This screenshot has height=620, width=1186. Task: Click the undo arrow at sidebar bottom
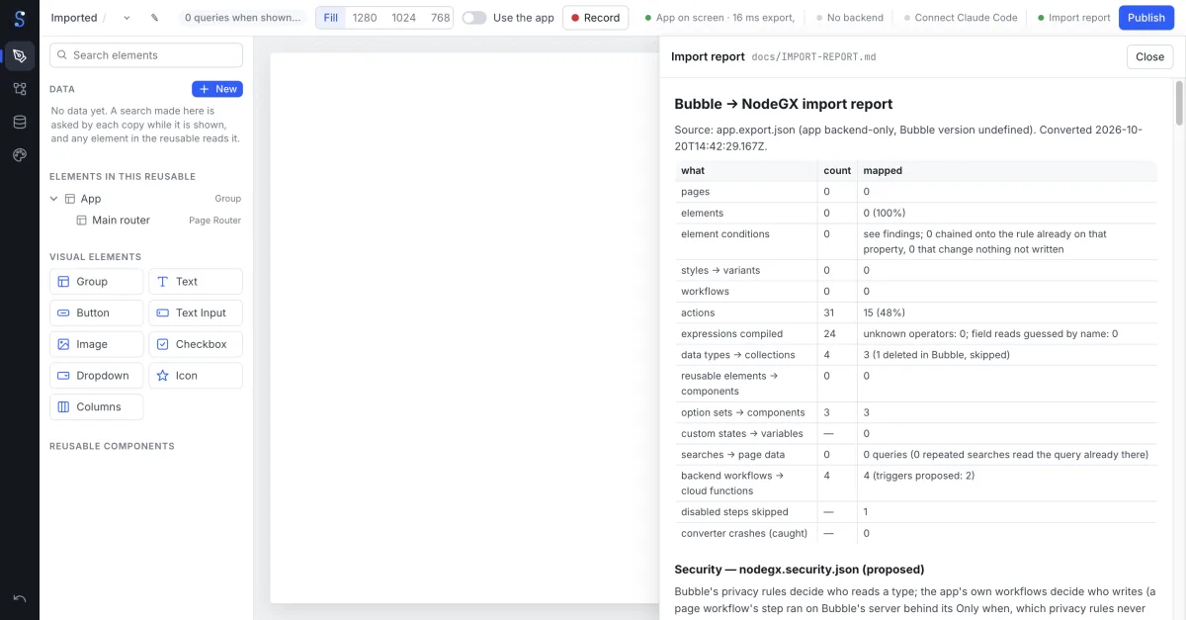pos(20,598)
